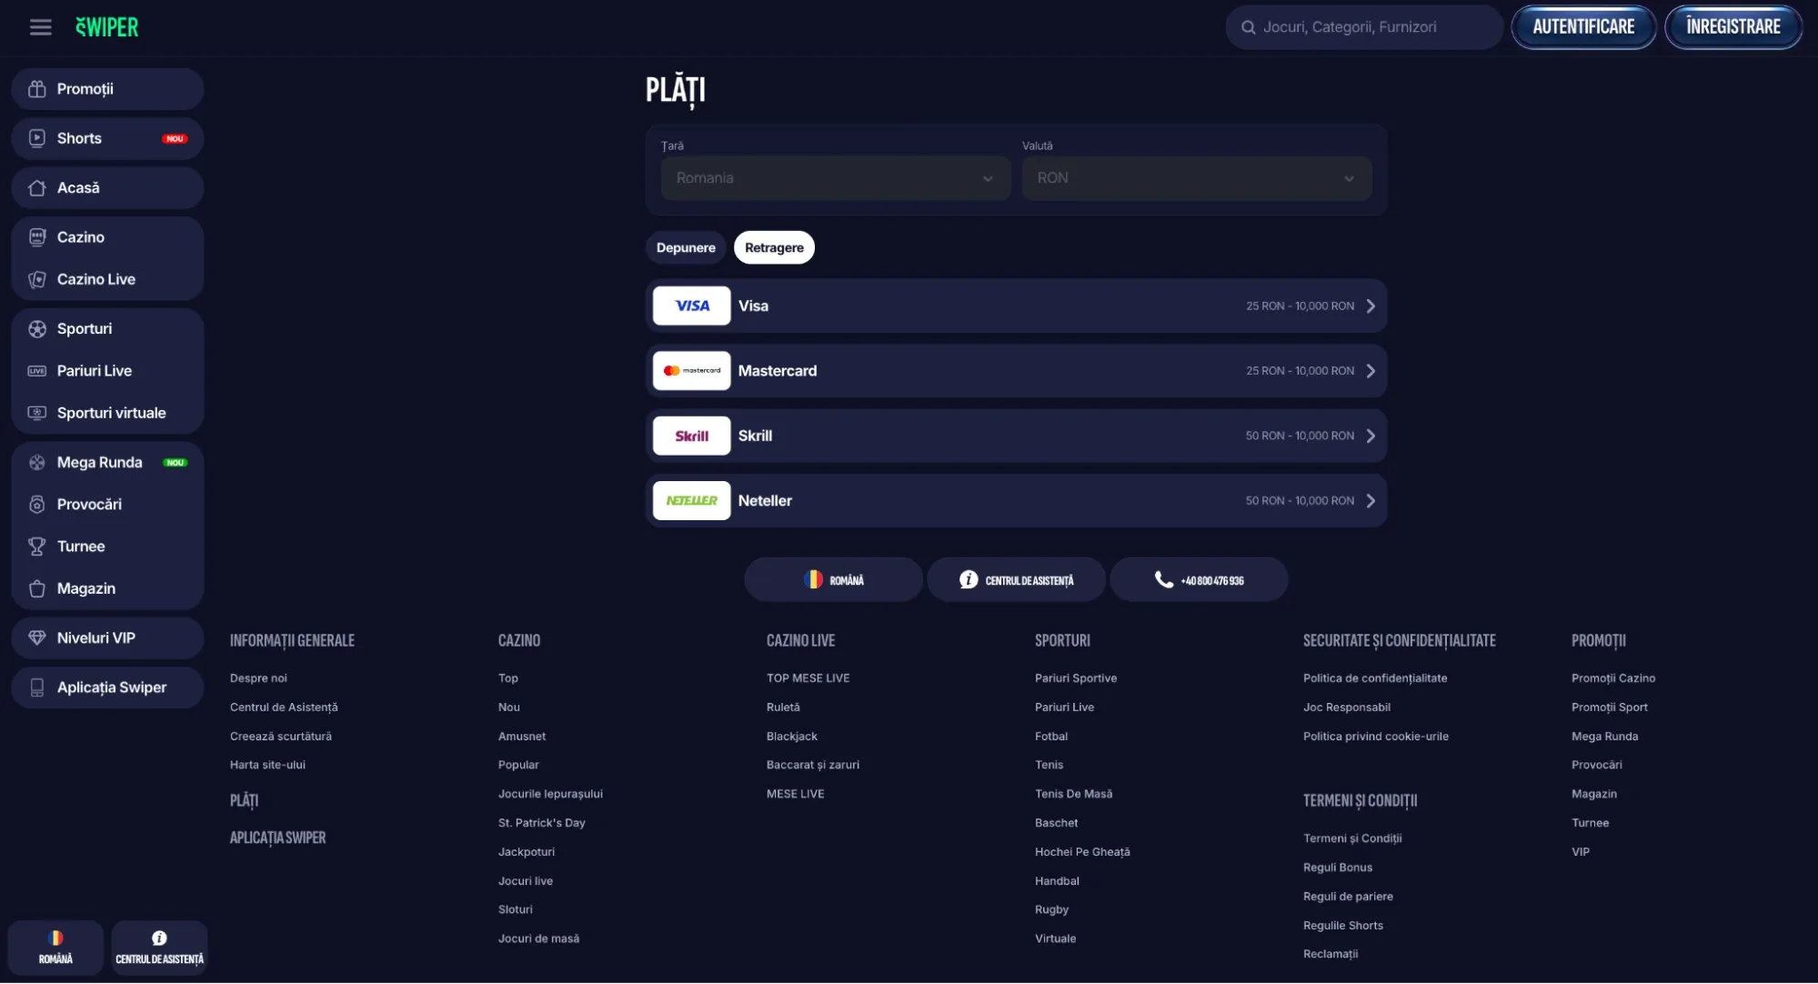Open the Joc Responsabil footer link
1818x984 pixels.
coord(1346,708)
